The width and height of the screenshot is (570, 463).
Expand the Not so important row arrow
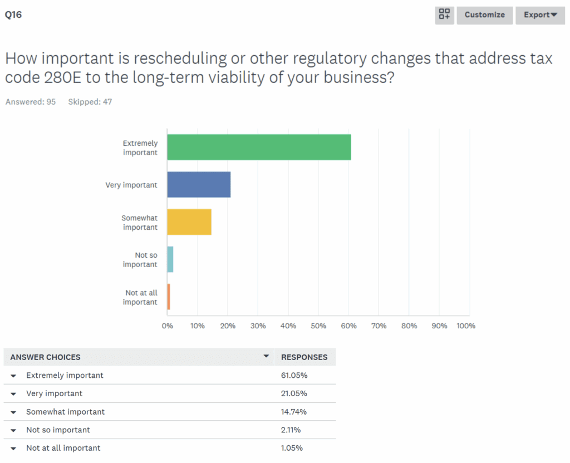[x=14, y=430]
